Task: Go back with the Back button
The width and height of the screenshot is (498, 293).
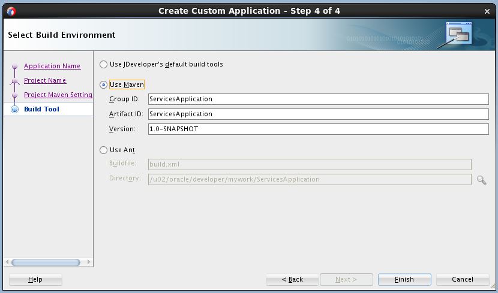Action: click(292, 279)
